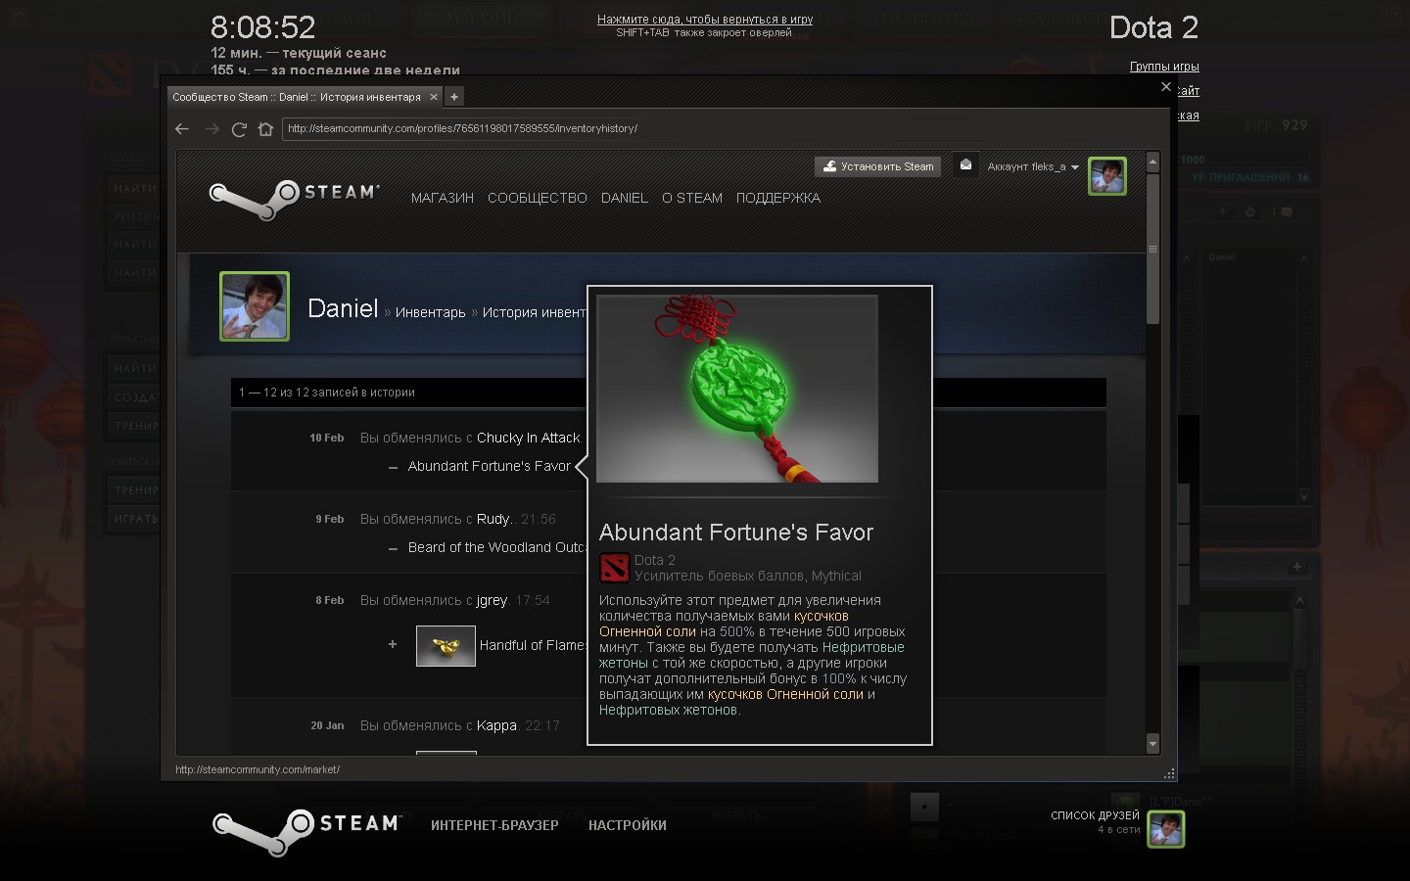Click the 'Handful of Flames' item thumbnail

[x=446, y=646]
